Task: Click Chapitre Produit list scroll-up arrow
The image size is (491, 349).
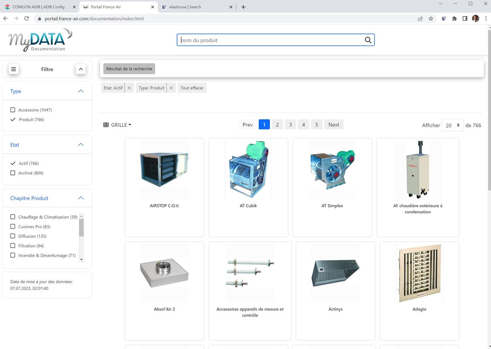Action: click(x=81, y=216)
